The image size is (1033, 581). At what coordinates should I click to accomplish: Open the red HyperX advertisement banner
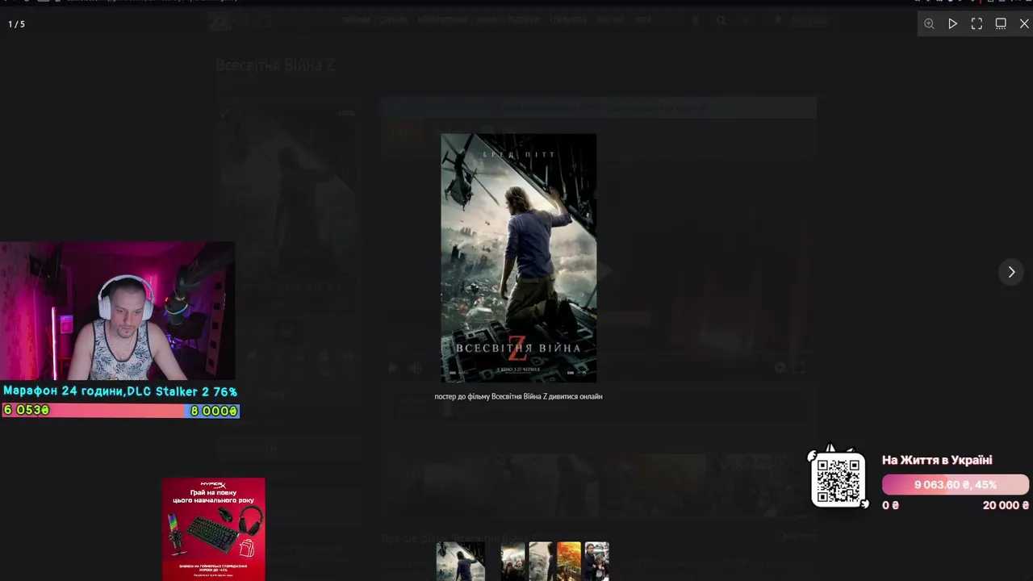pos(213,529)
